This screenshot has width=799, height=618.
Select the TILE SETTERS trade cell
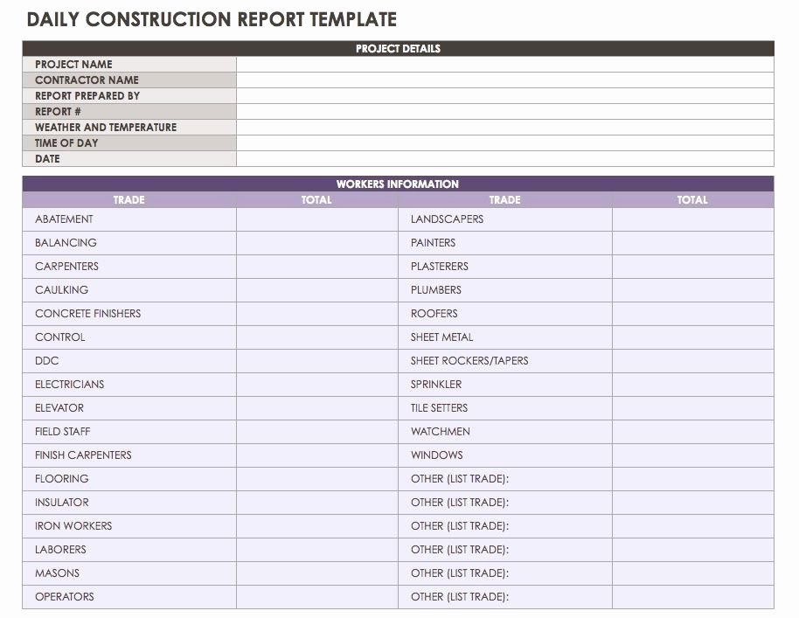click(505, 408)
